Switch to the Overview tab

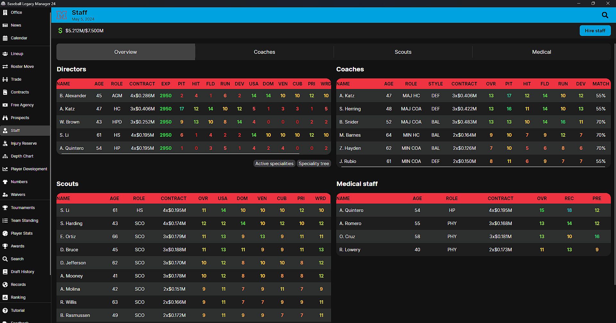pos(126,52)
